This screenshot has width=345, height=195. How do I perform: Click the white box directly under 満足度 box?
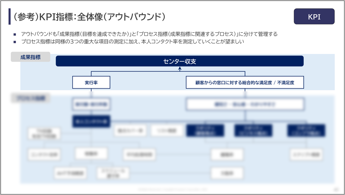pos(245,104)
